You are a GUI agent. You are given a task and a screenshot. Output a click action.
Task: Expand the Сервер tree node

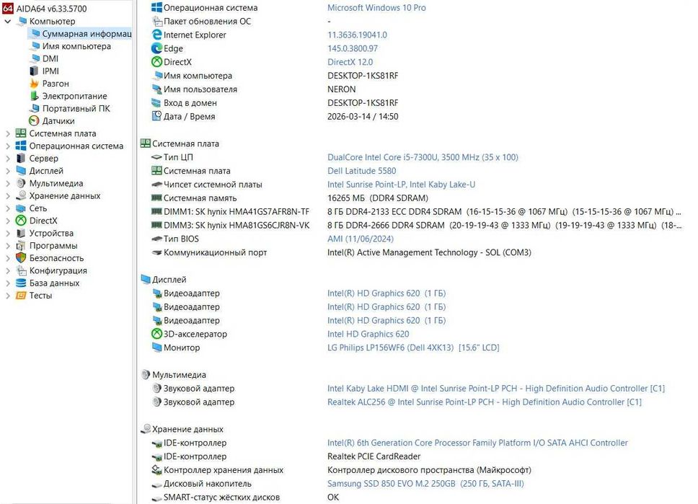(7, 158)
